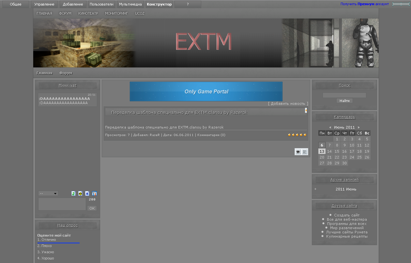Click the Получить Премиум аккаунт link
This screenshot has width=411, height=263.
pyautogui.click(x=365, y=4)
